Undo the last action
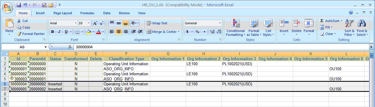375x107 pixels. click(x=25, y=5)
